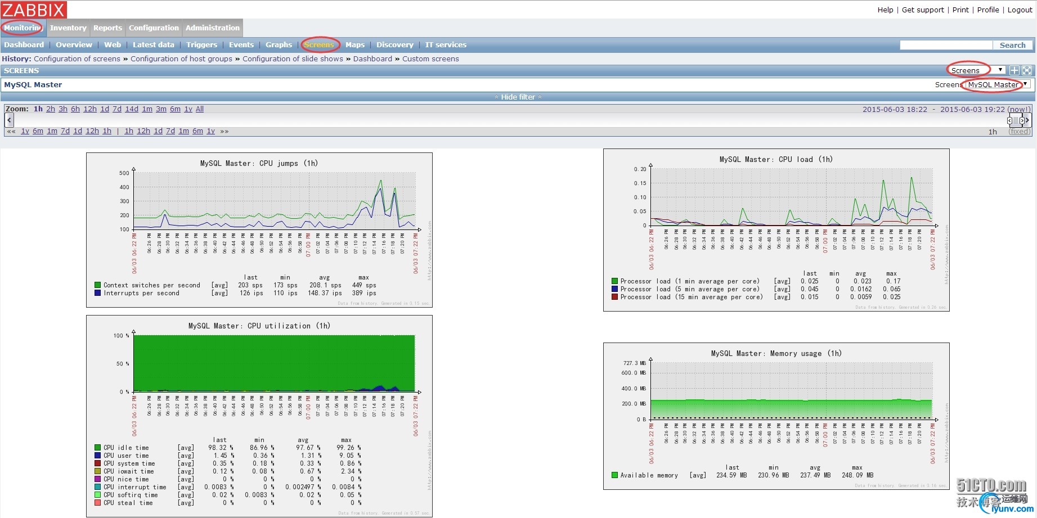Open history link Custom screens
The image size is (1037, 518).
pos(430,58)
